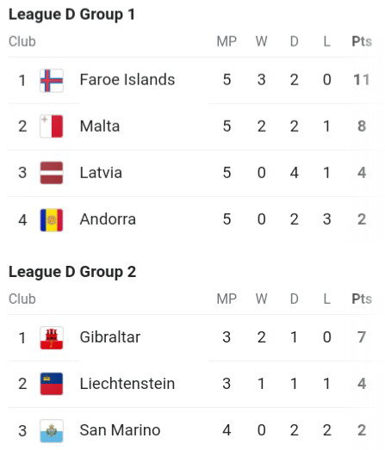Image resolution: width=385 pixels, height=450 pixels.
Task: Click the San Marino flag icon
Action: pos(52,431)
